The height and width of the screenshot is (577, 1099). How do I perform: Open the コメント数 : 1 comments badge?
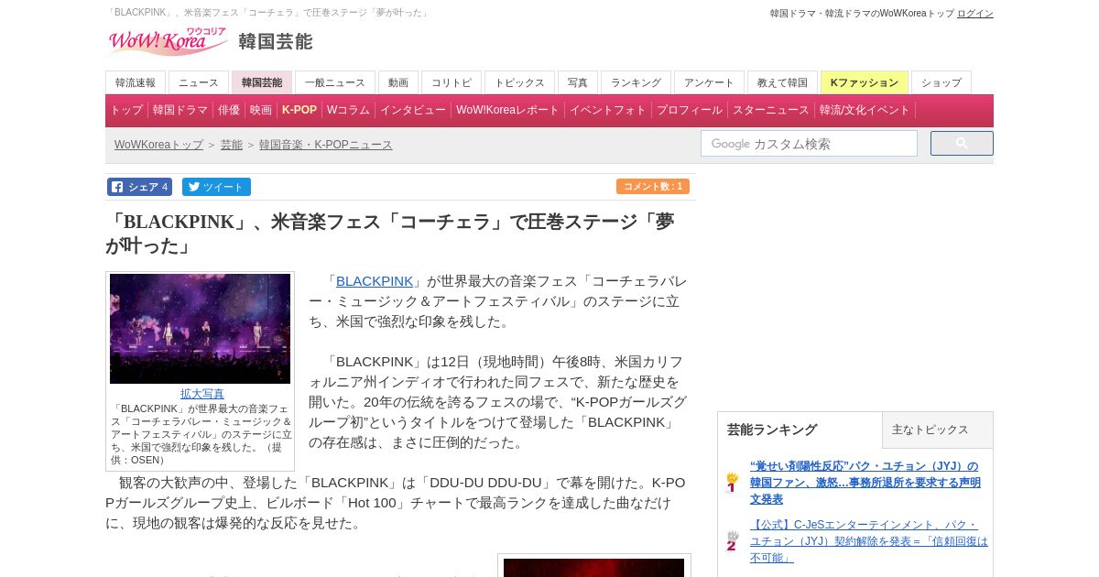(653, 186)
